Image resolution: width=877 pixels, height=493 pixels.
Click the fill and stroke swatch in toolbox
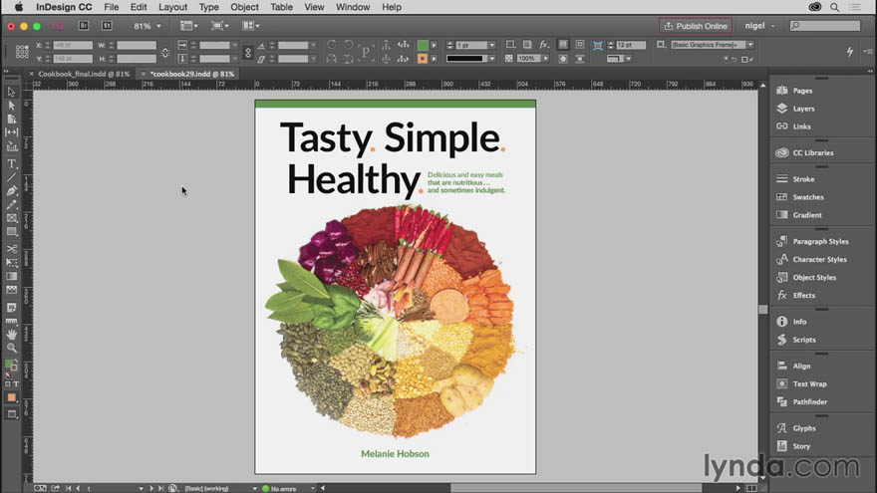(11, 366)
